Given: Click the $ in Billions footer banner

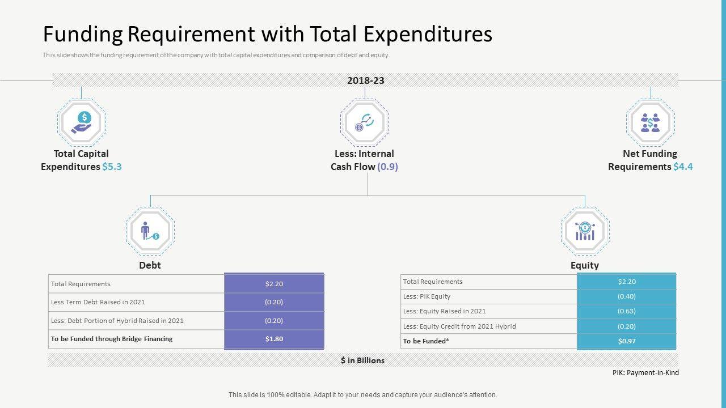Looking at the screenshot, I should (x=362, y=360).
